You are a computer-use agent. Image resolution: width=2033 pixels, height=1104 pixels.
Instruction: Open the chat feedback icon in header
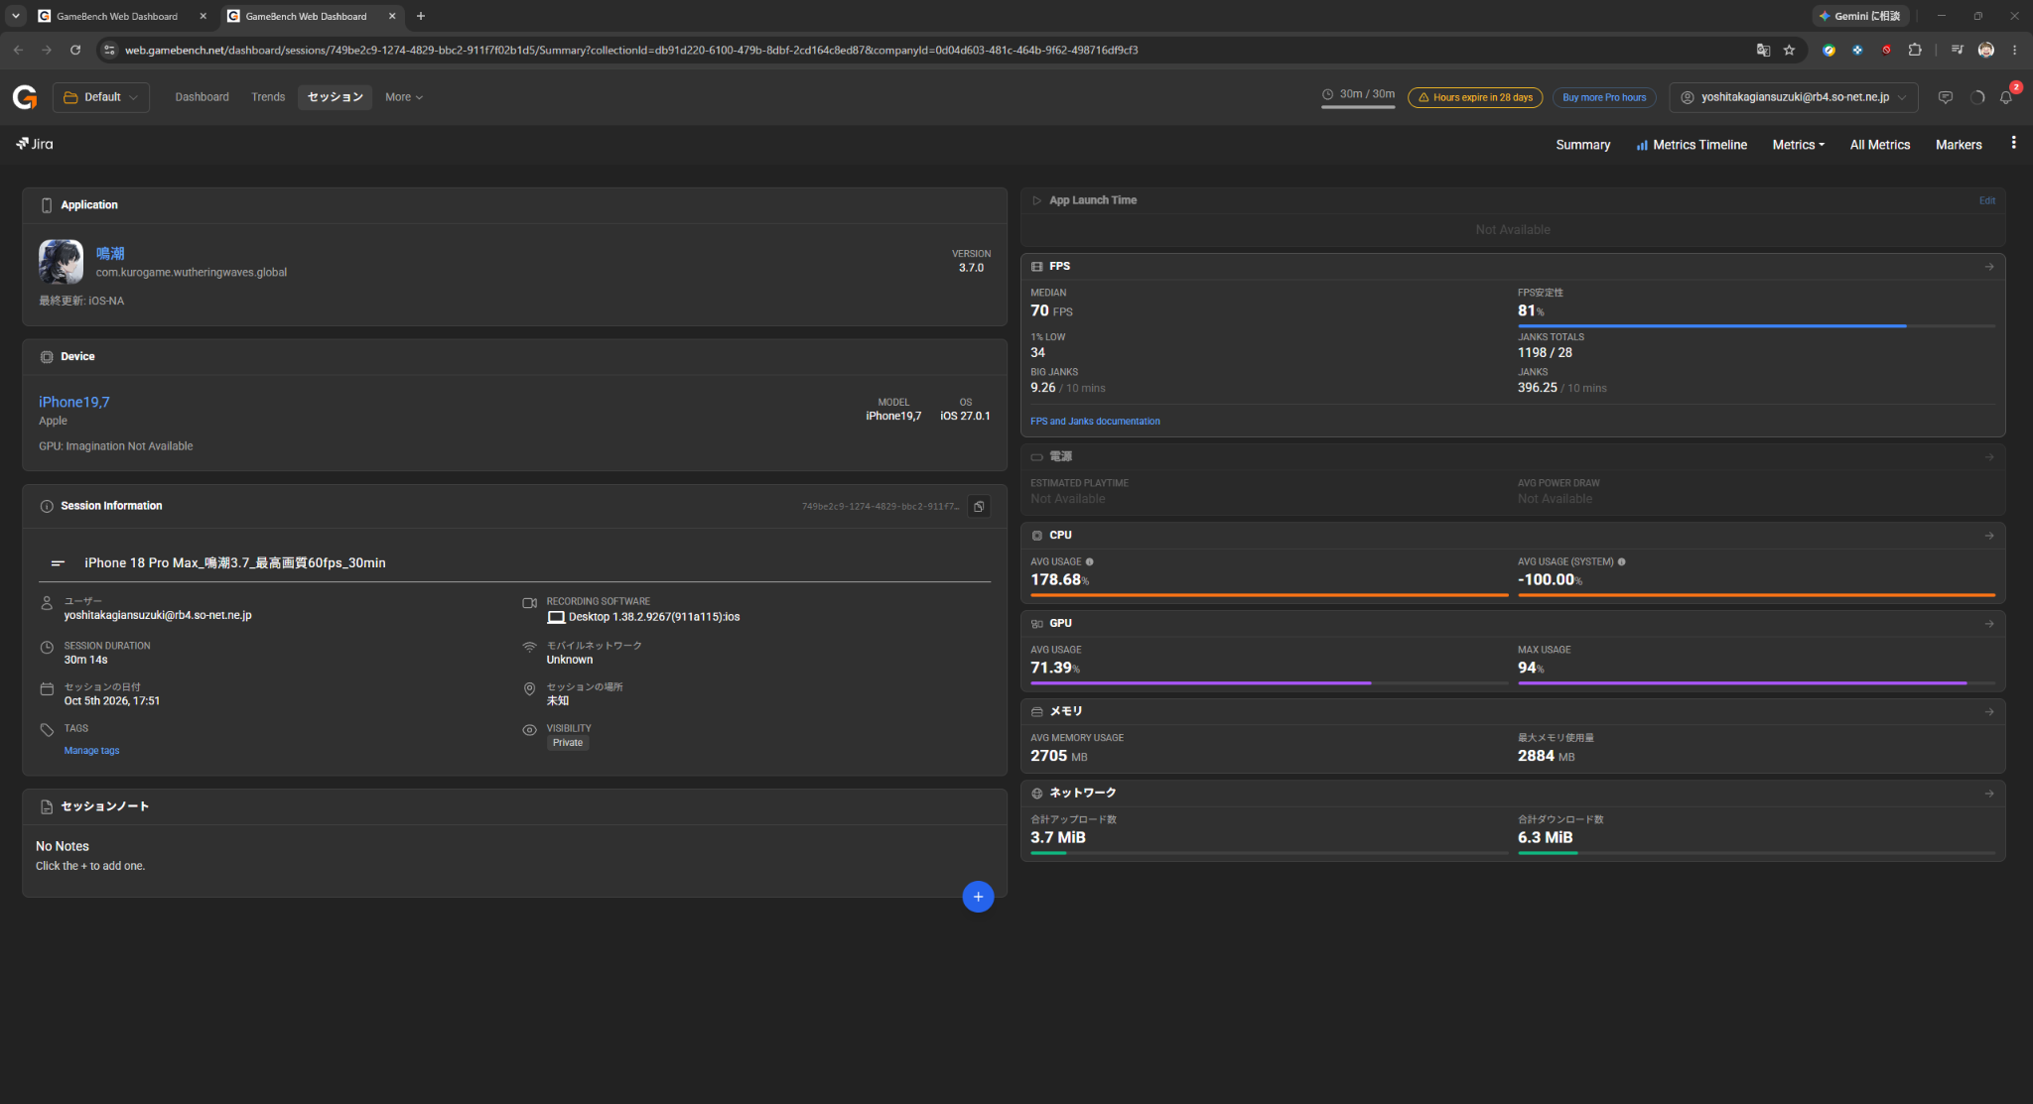click(1946, 97)
